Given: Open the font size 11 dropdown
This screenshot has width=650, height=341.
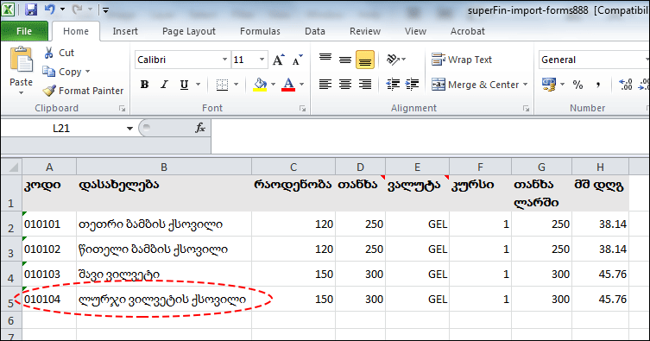Looking at the screenshot, I should coord(262,60).
